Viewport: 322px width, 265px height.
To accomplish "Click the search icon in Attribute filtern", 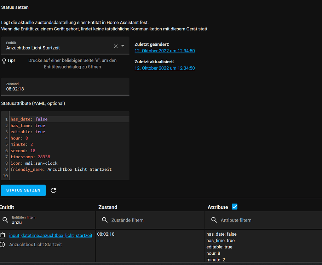I will point(214,220).
